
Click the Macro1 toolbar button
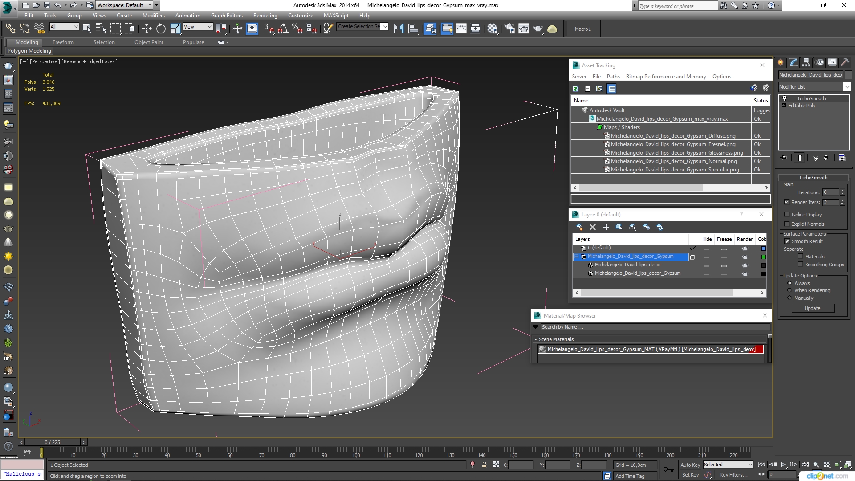tap(582, 29)
